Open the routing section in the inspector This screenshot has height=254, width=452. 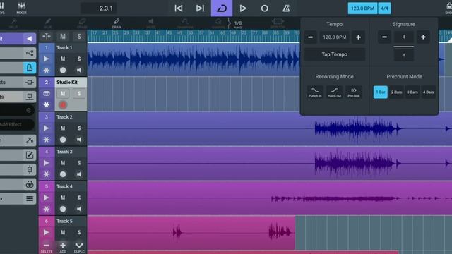30,54
